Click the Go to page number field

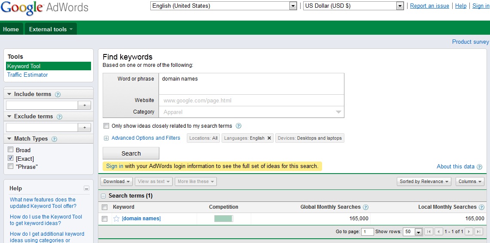click(368, 232)
